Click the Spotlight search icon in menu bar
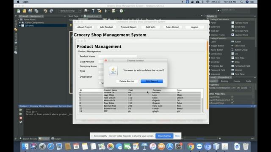Viewport: 271px width, 152px height. [x=241, y=2]
